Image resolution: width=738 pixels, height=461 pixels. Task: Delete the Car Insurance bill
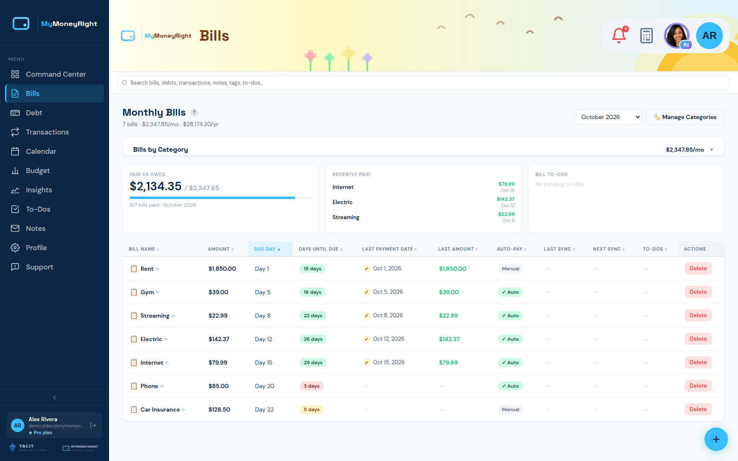pyautogui.click(x=698, y=409)
